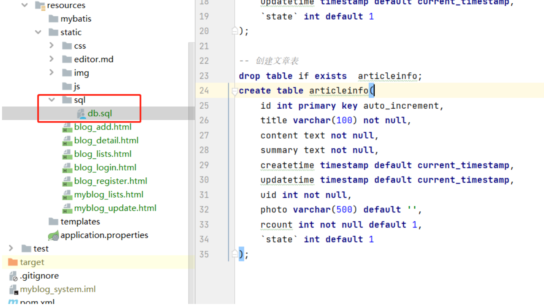Viewport: 544px width, 306px height.
Task: Click 'photo' column name on line 32
Action: [274, 210]
